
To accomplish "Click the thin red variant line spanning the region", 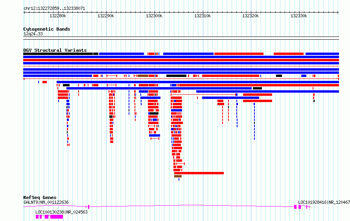I will tap(181, 66).
